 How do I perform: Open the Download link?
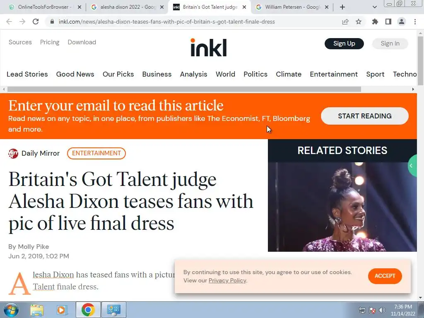[82, 42]
